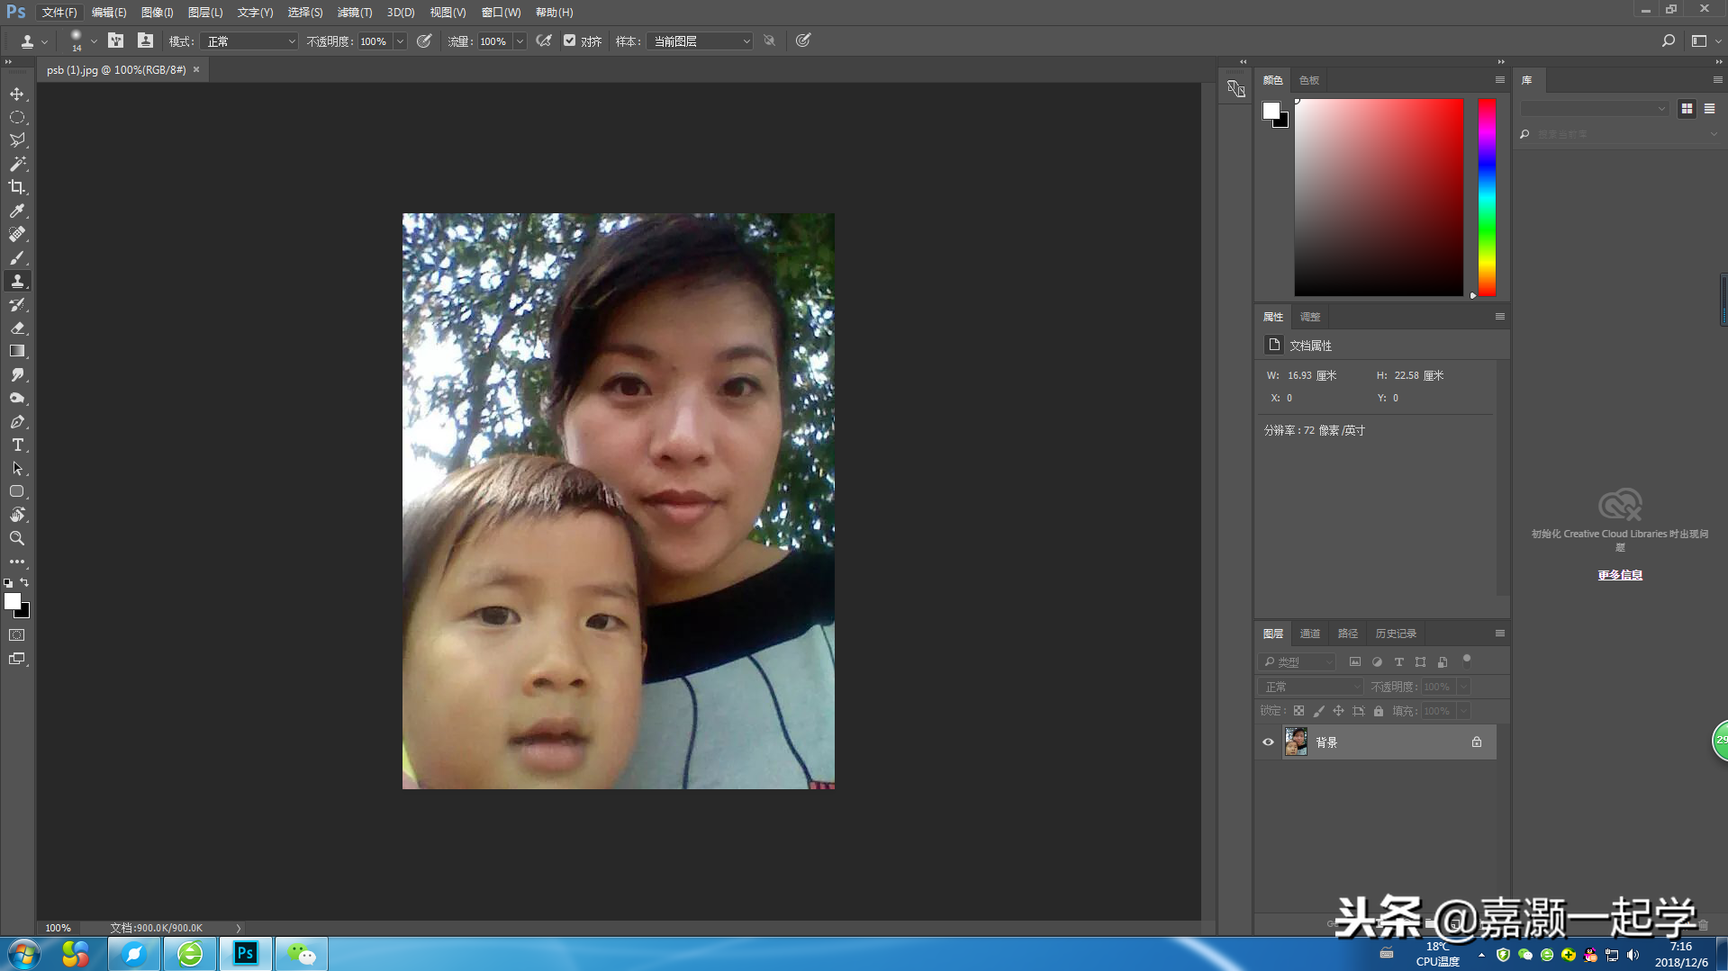Click the 背景 layer thumbnail
Screen dimensions: 1728x971
tap(1296, 742)
